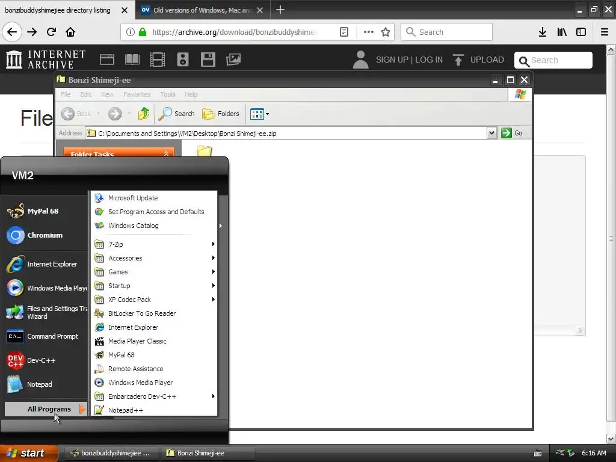This screenshot has width=616, height=462.
Task: Click the Up folder icon in Explorer toolbar
Action: tap(144, 114)
